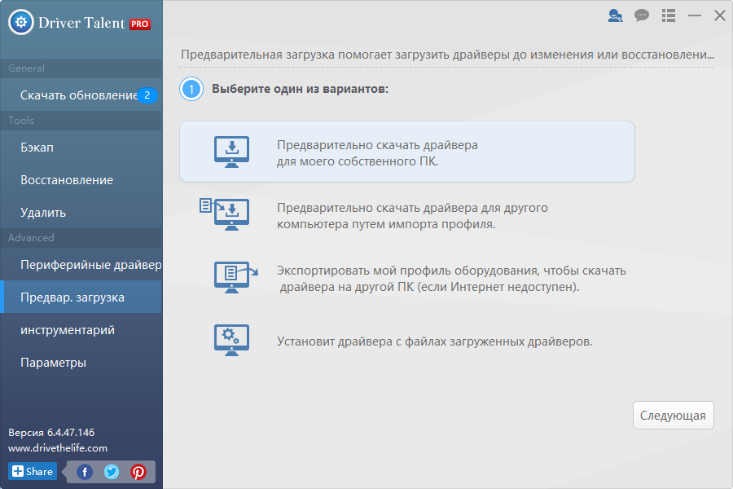The height and width of the screenshot is (489, 733).
Task: Open Скачать обновление section
Action: pos(81,95)
